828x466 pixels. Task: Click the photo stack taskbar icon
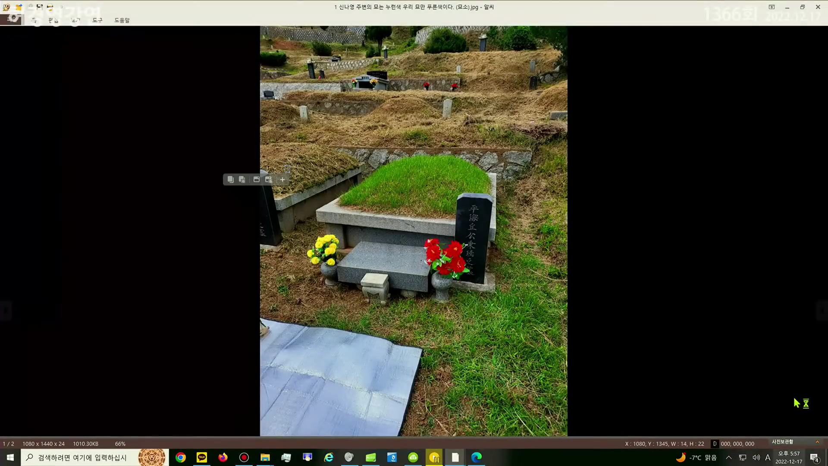(x=286, y=457)
